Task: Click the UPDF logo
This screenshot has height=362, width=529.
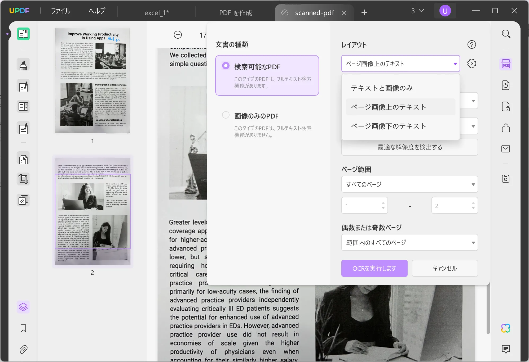Action: pyautogui.click(x=19, y=11)
